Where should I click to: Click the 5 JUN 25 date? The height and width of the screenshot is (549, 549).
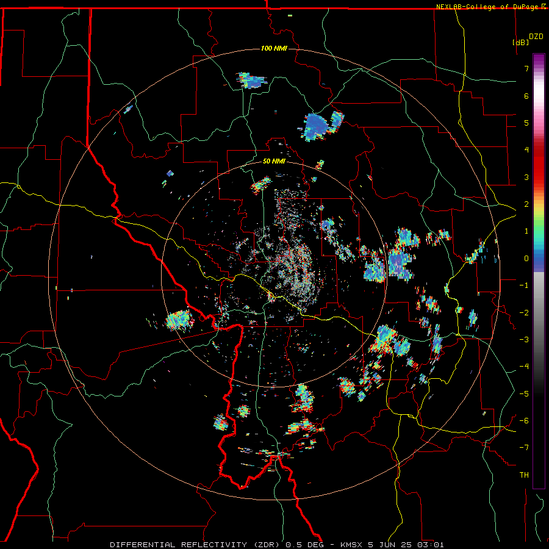click(391, 545)
